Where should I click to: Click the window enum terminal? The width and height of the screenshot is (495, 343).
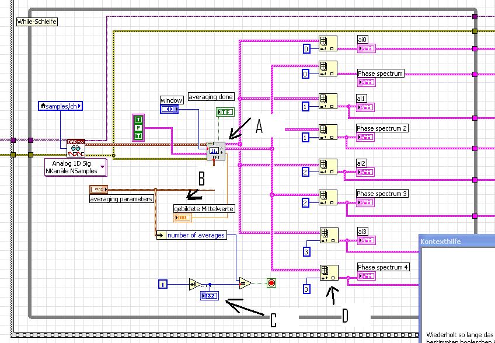pos(169,109)
